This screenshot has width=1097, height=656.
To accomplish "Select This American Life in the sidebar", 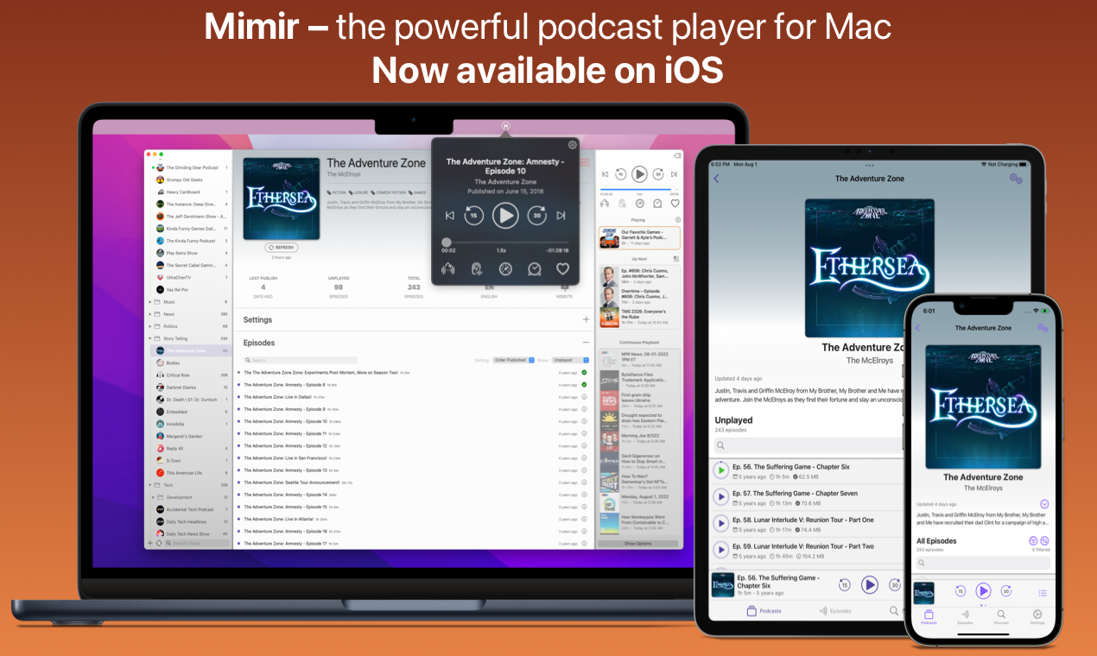I will point(191,473).
